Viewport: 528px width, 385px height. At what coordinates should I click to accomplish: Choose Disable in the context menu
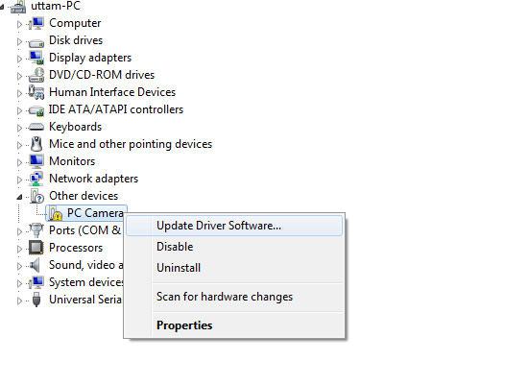[234, 247]
